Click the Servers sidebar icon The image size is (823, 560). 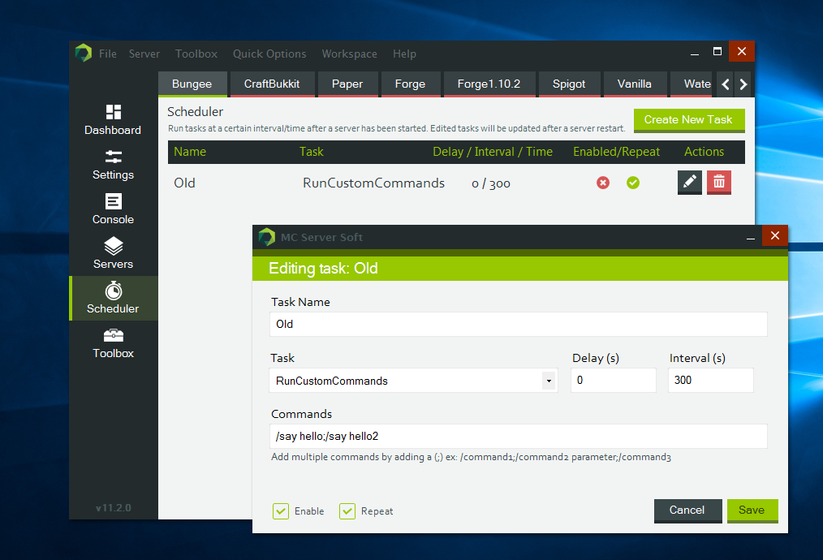[112, 253]
